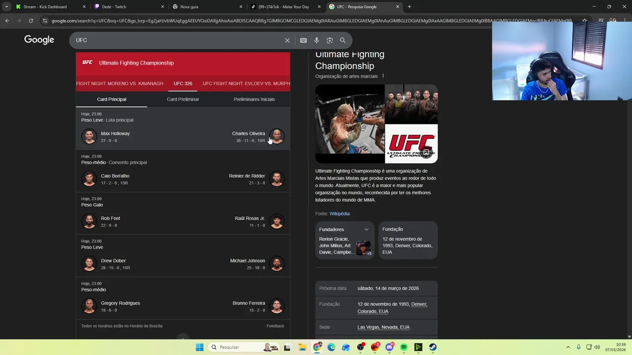Click Raúl Rosas Jr. fighter avatar
Viewport: 632px width, 355px height.
(x=276, y=221)
